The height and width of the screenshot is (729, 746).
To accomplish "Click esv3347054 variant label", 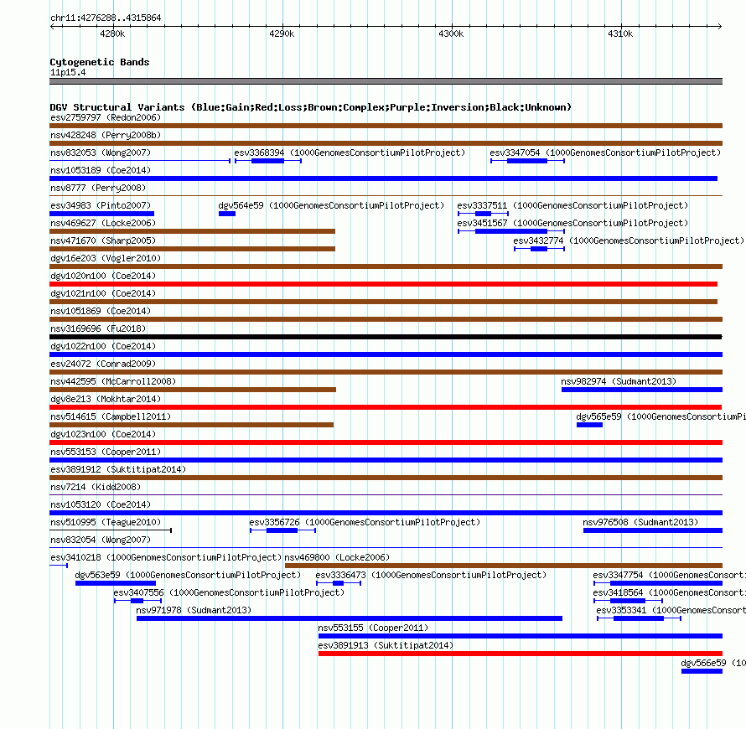I will (605, 153).
